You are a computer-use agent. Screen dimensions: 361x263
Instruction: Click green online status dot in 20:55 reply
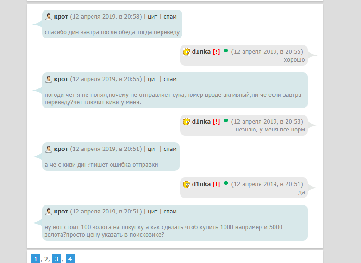coord(226,50)
